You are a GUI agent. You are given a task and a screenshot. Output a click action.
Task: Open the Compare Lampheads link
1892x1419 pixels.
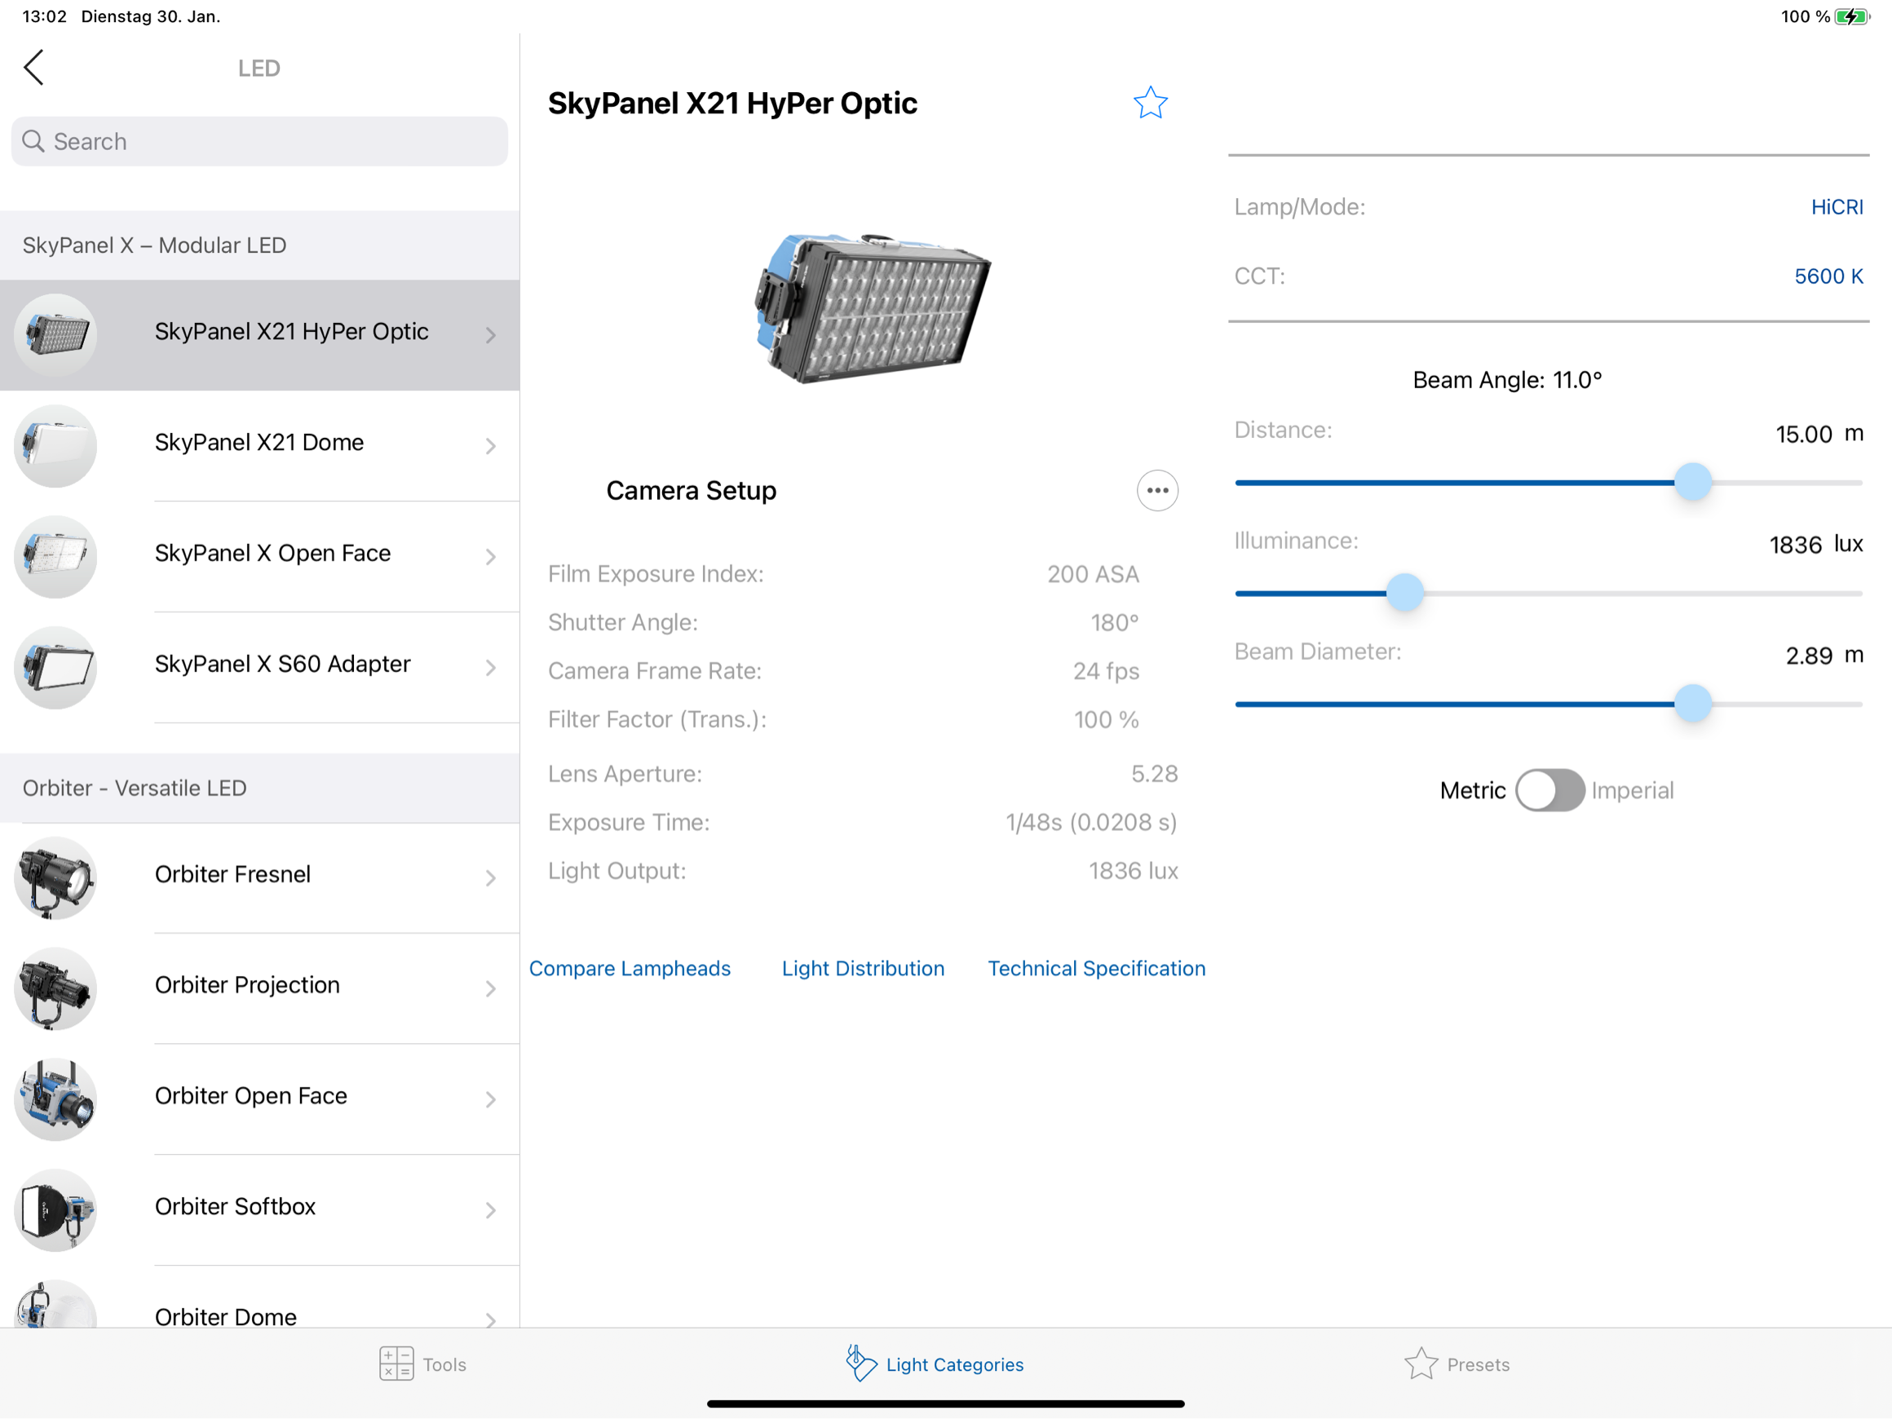[630, 968]
